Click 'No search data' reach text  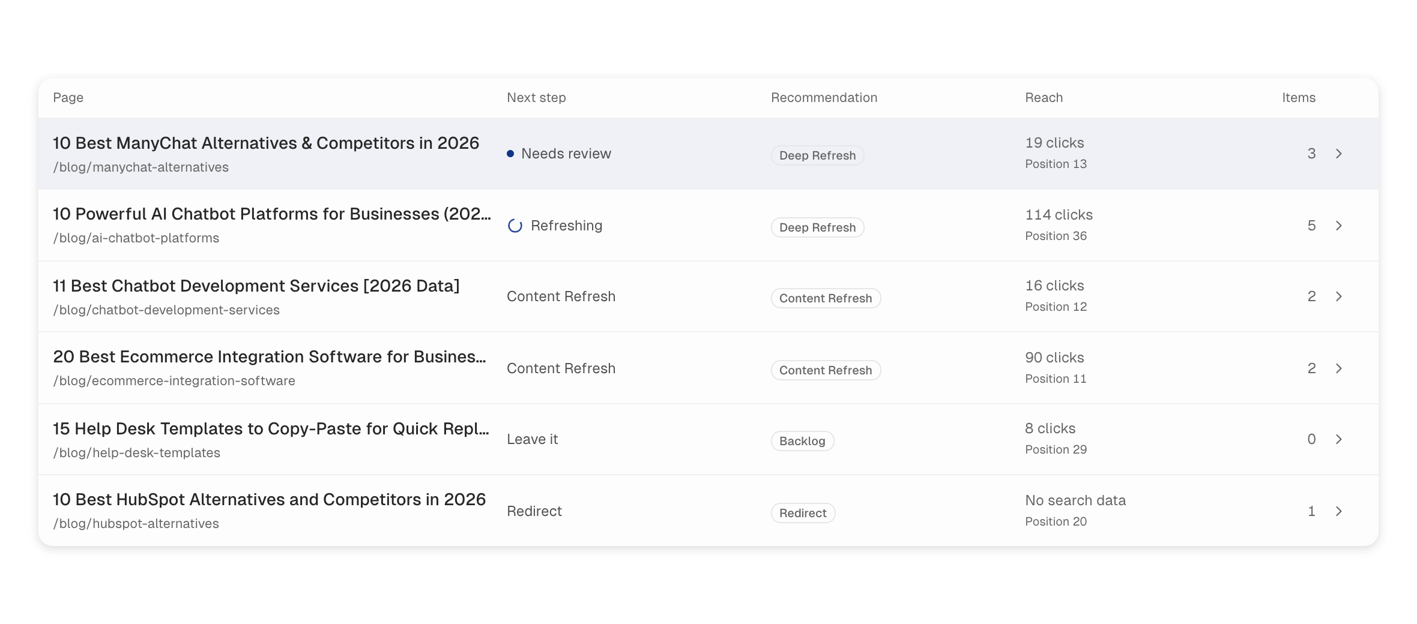[x=1075, y=500]
